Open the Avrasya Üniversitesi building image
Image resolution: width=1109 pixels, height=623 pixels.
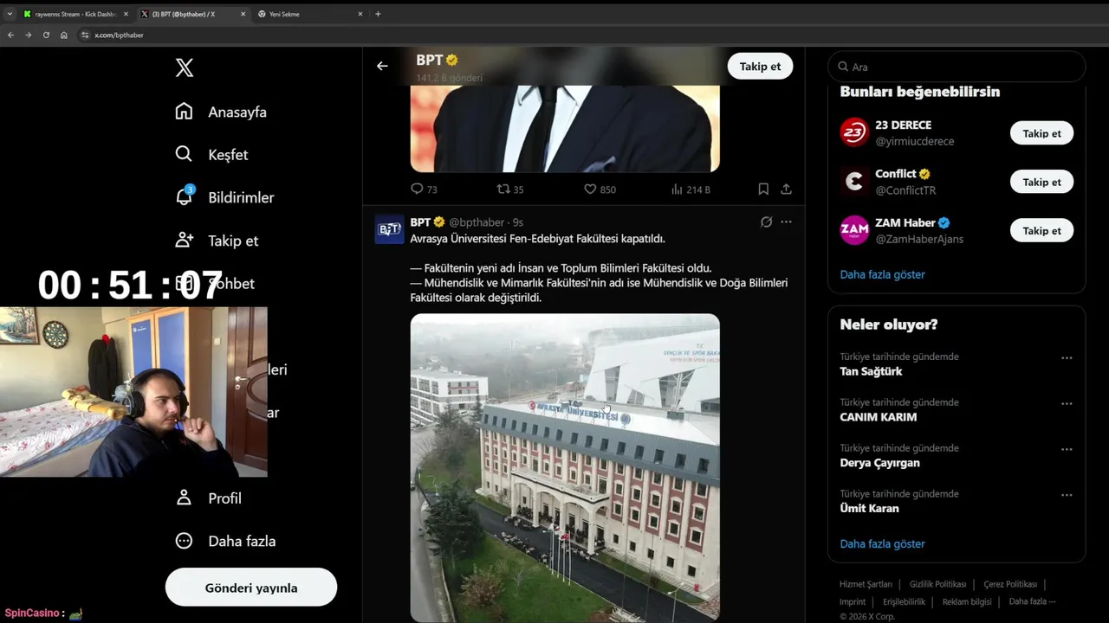[x=565, y=467]
